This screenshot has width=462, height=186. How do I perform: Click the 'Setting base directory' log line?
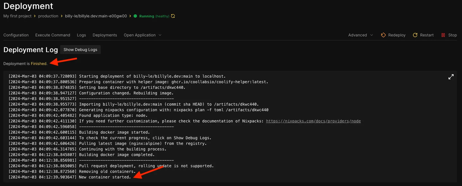click(97, 87)
